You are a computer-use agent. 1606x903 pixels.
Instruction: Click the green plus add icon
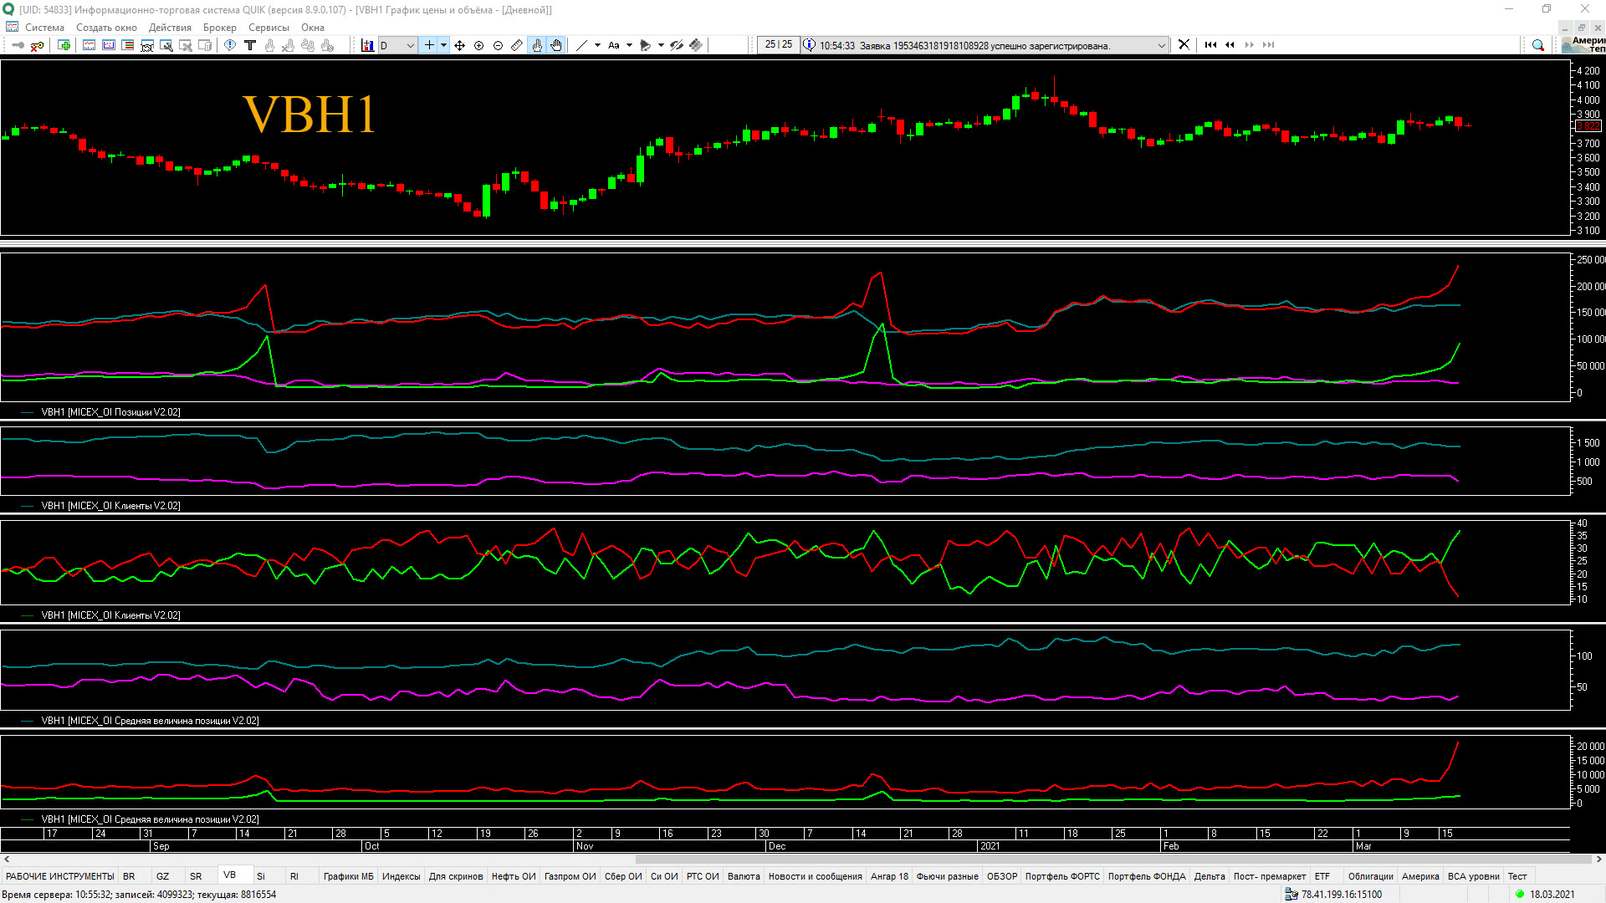pos(64,45)
